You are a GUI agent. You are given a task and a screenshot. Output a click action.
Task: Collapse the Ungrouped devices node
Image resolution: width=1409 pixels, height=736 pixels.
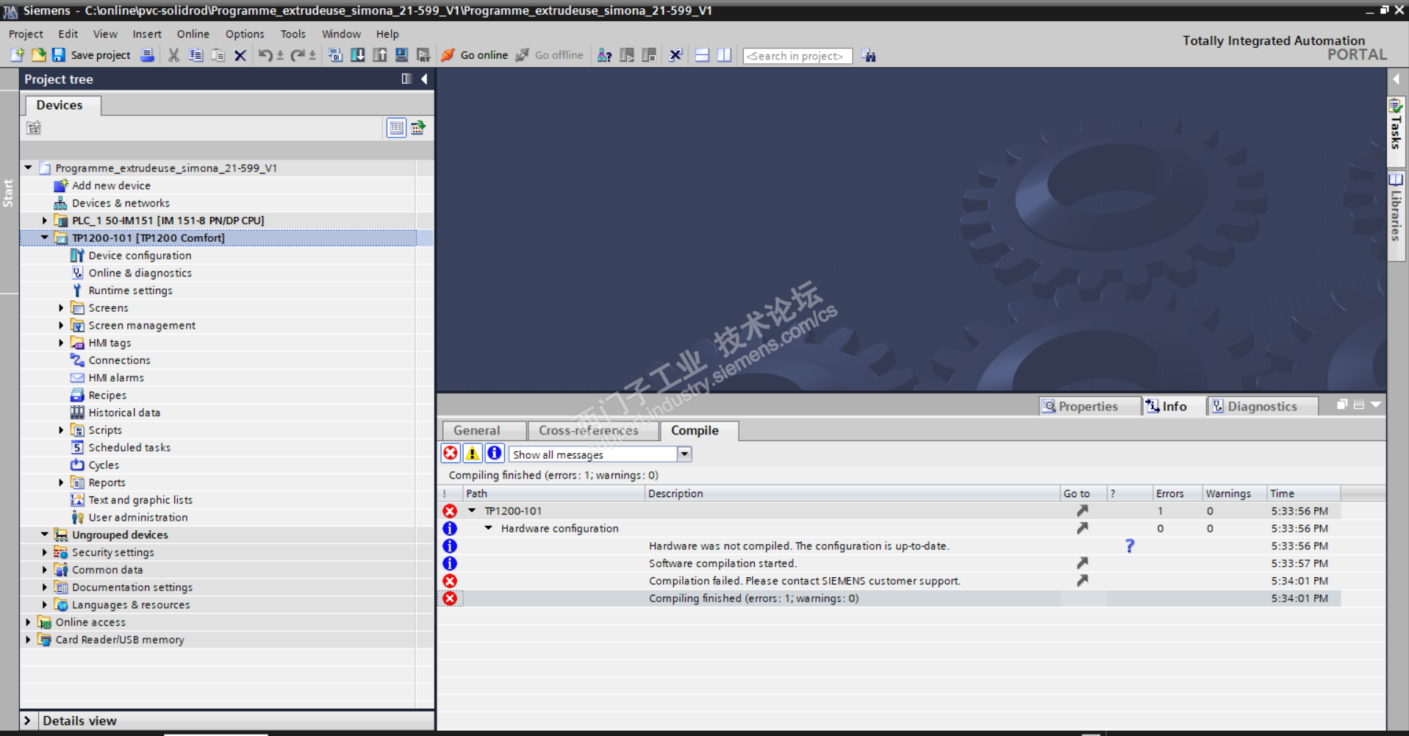[x=45, y=535]
